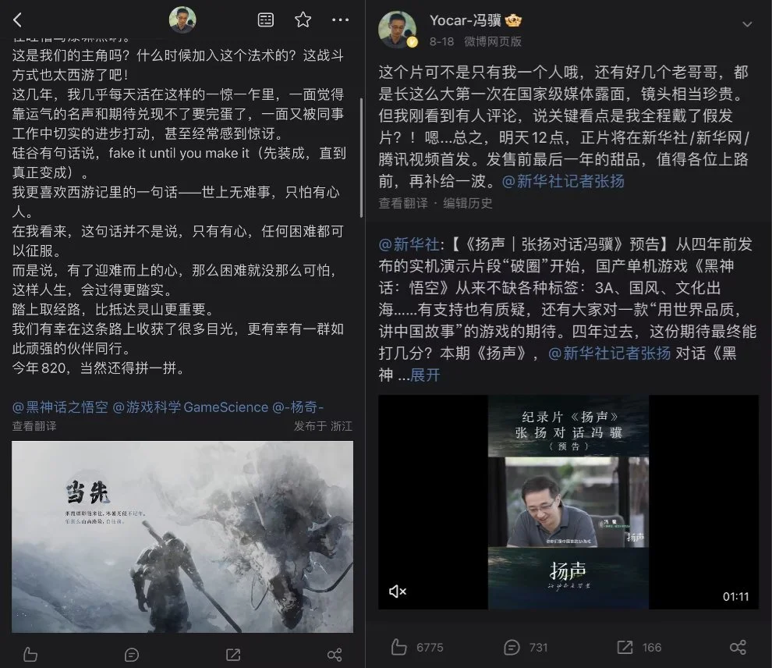Repost the left post with the forward icon
The width and height of the screenshot is (772, 668).
tap(233, 655)
